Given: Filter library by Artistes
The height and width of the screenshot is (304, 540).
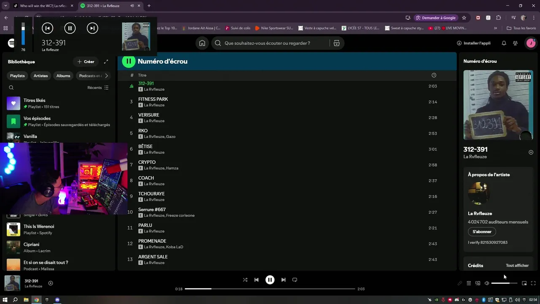Looking at the screenshot, I should click(41, 76).
